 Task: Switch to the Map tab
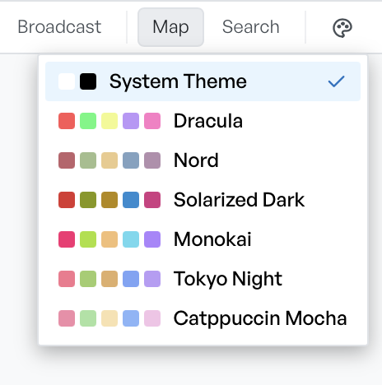170,27
